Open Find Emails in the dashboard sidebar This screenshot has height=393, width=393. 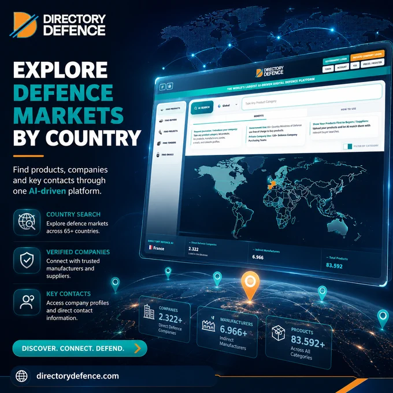click(x=165, y=155)
